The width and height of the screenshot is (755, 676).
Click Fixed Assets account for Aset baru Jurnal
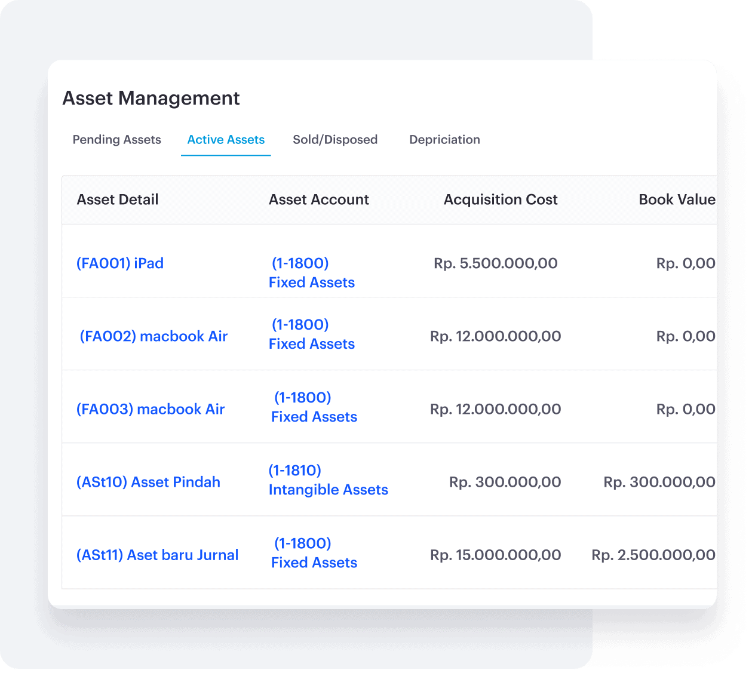[x=314, y=553]
